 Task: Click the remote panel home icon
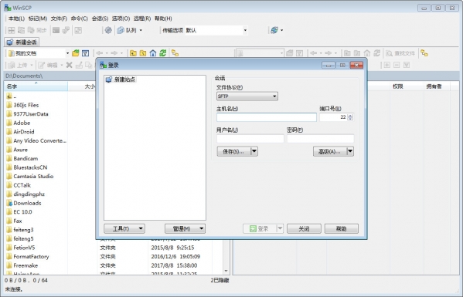(x=366, y=53)
